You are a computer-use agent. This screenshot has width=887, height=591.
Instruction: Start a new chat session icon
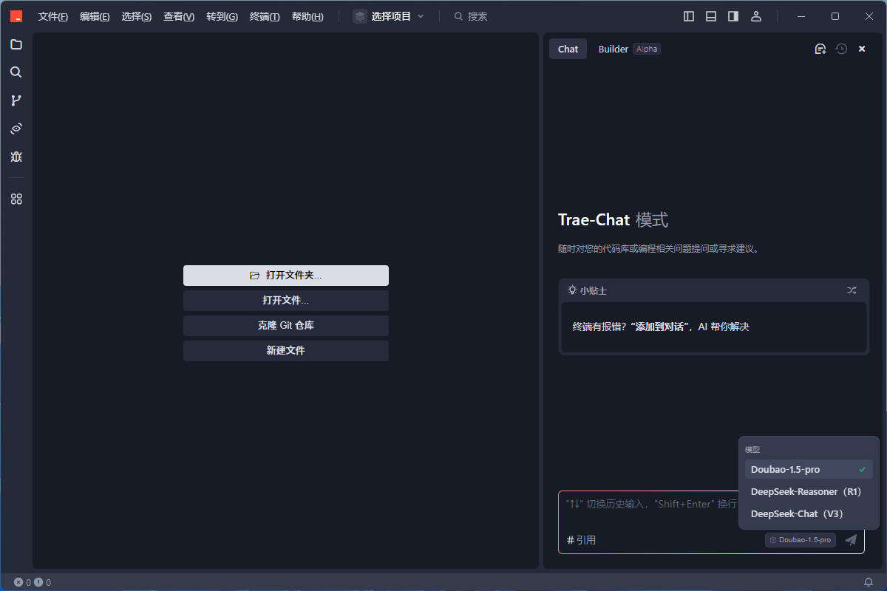pos(820,49)
